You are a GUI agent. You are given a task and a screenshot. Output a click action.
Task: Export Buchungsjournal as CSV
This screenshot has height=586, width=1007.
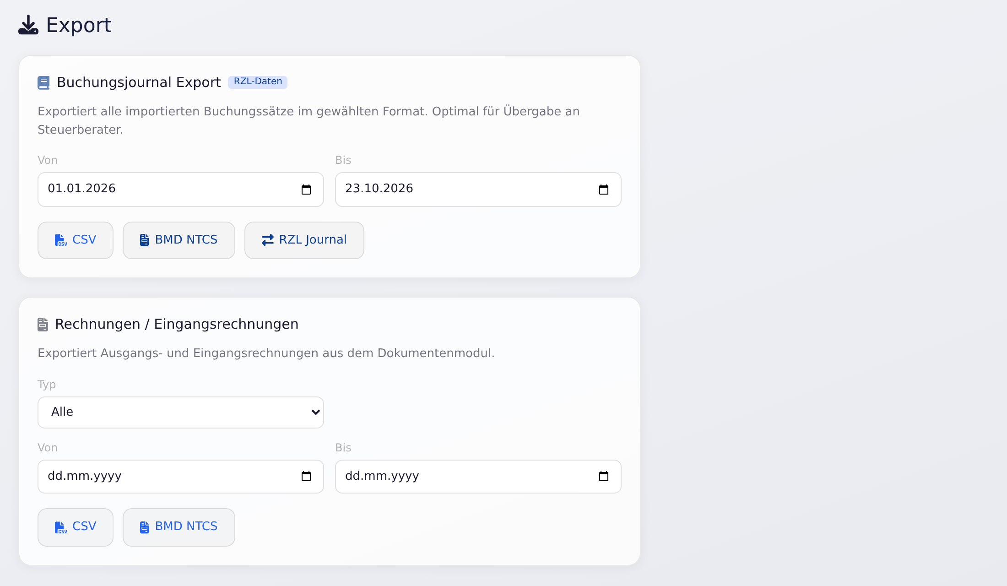click(76, 240)
